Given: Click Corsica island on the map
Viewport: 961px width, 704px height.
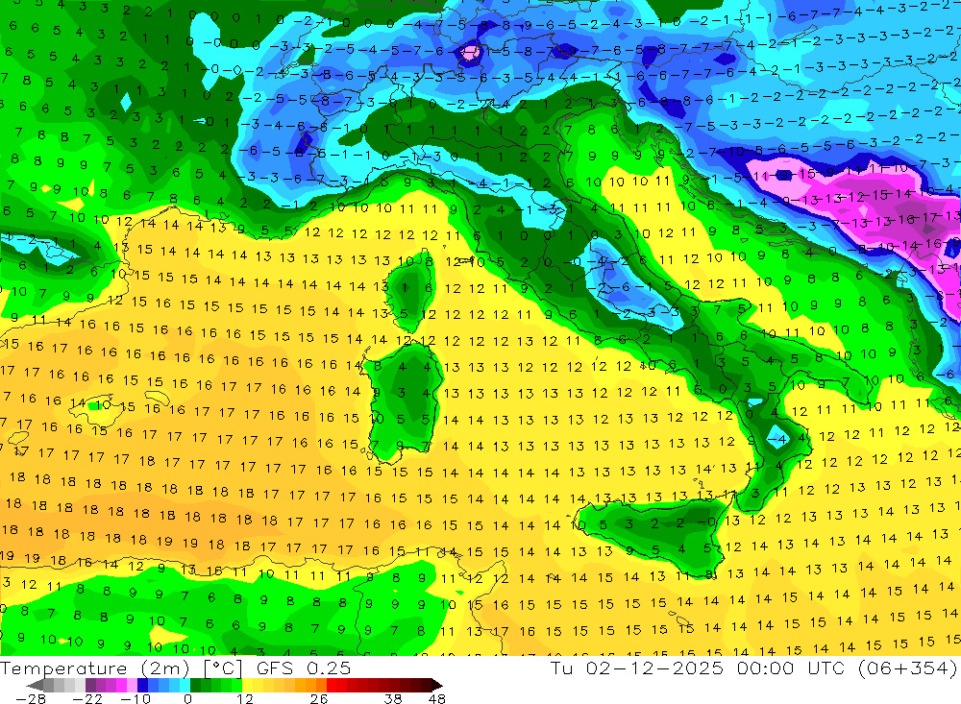Looking at the screenshot, I should [409, 291].
